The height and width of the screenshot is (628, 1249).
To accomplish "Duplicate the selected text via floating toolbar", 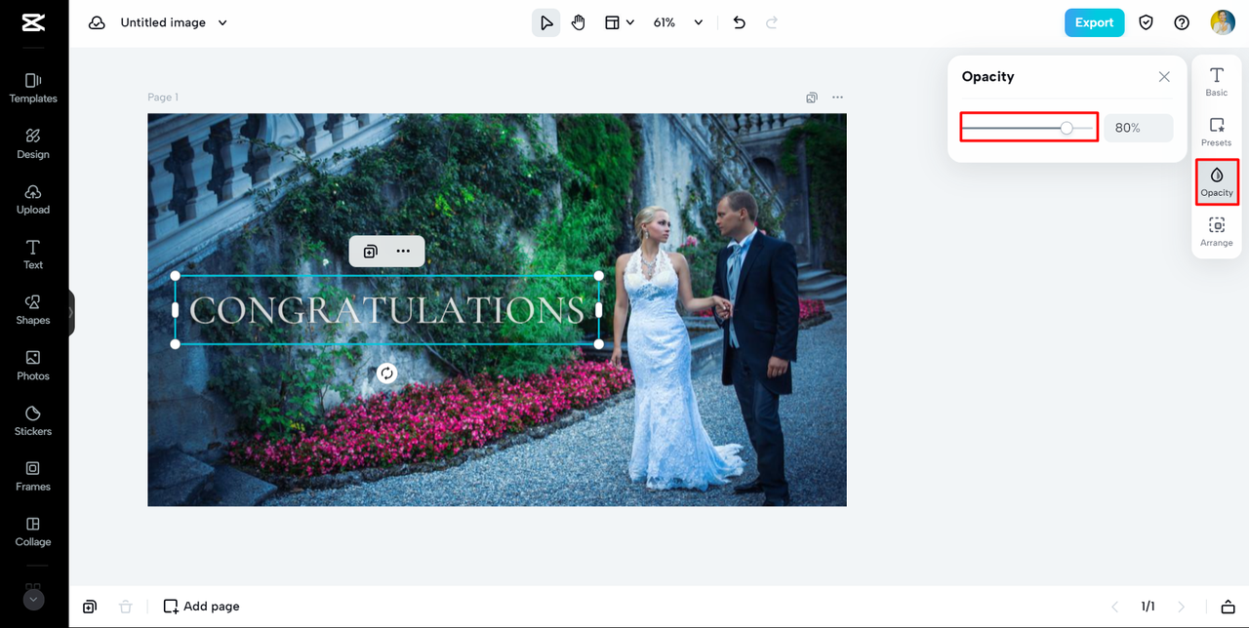I will (371, 252).
